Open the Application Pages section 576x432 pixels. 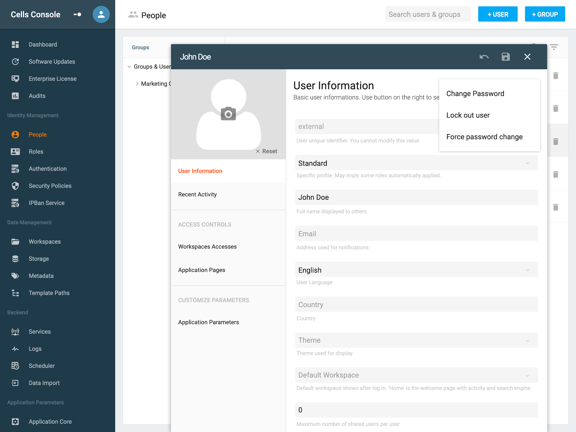(x=228, y=270)
